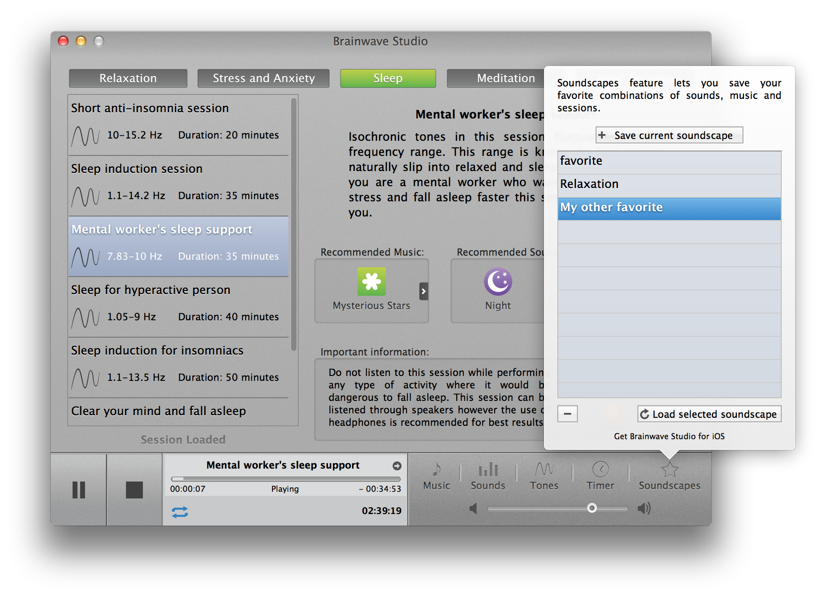Pause playback with the pause button
Screen dimensions: 828x596
[x=79, y=490]
